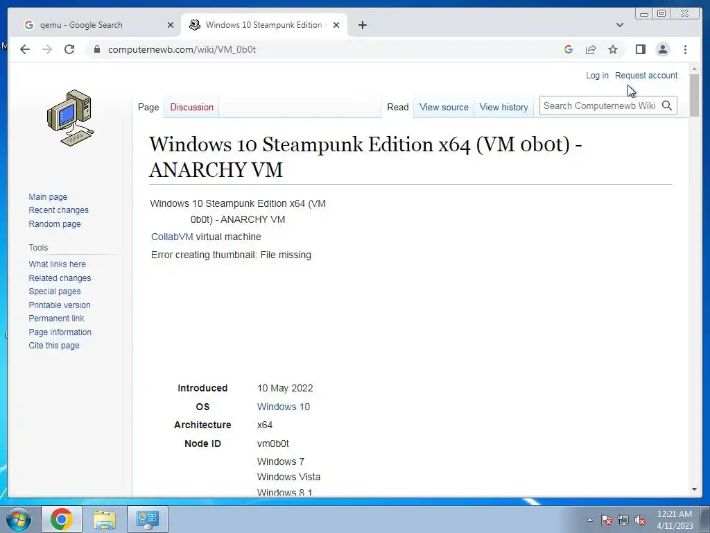
Task: Open the View history tab
Action: coord(503,107)
